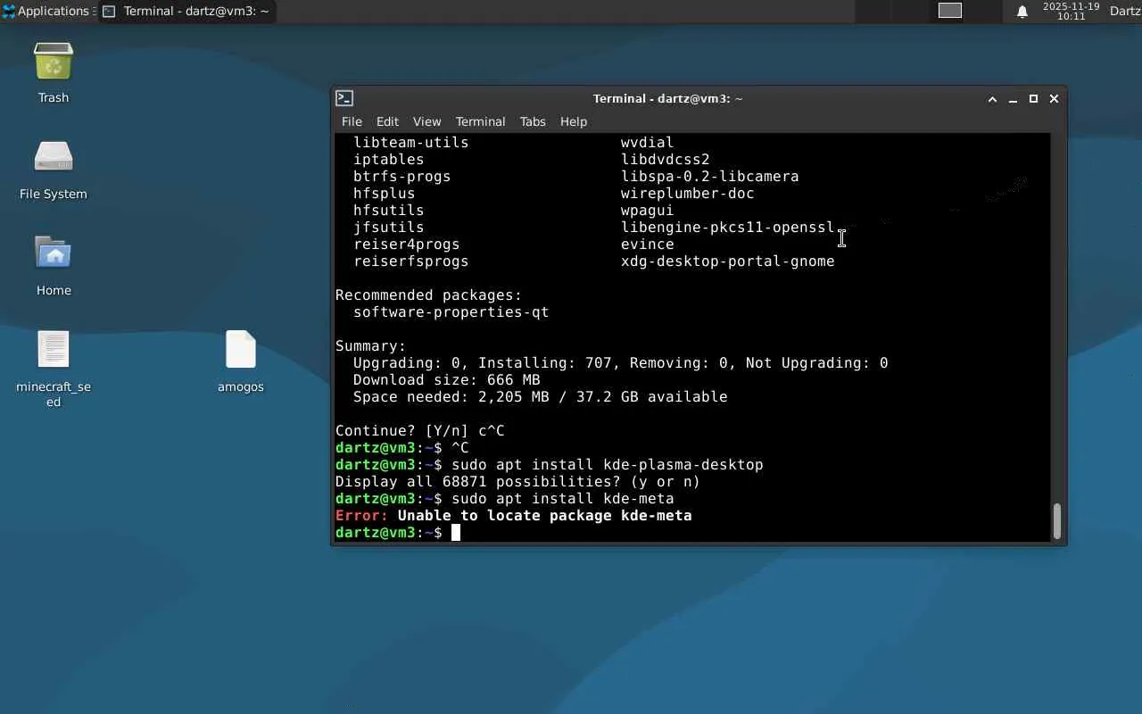The image size is (1142, 714).
Task: Click the 'Download size: 666 MB' line
Action: point(447,380)
